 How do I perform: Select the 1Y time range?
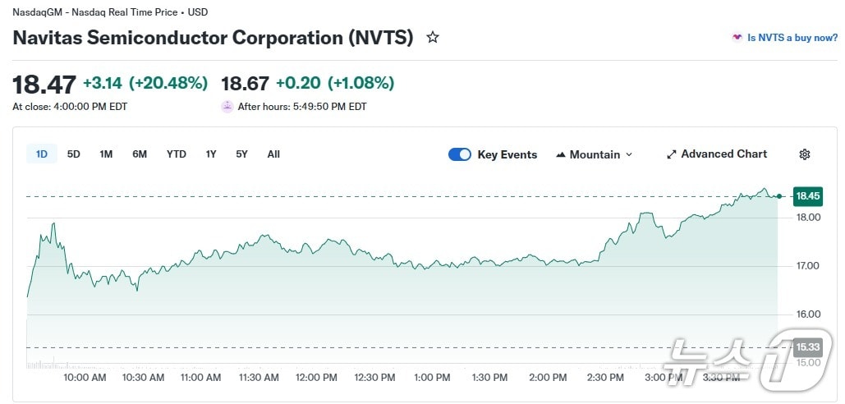[211, 154]
